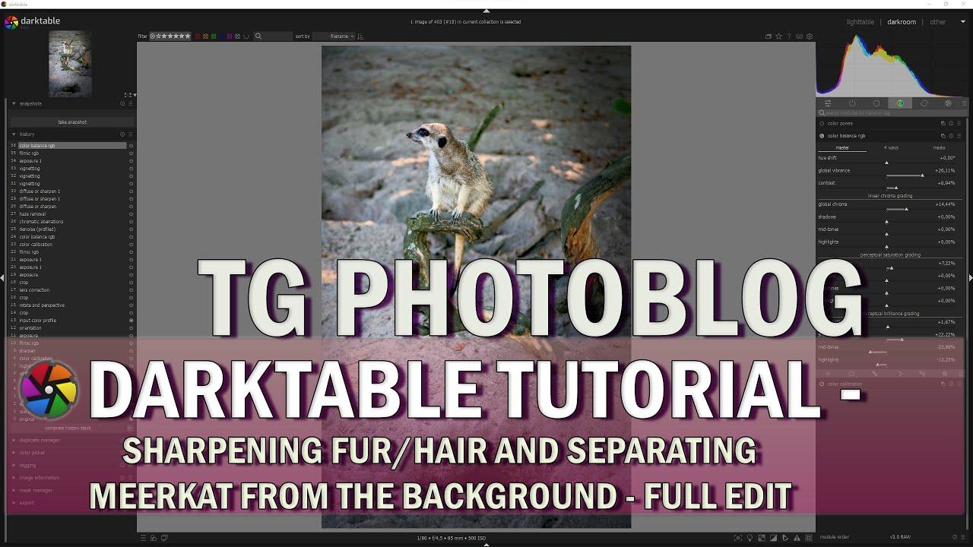
Task: Switch to the darkroom view
Action: click(x=902, y=22)
